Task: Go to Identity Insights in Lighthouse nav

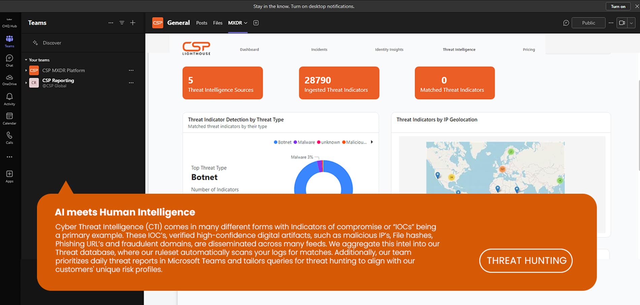Action: (389, 49)
